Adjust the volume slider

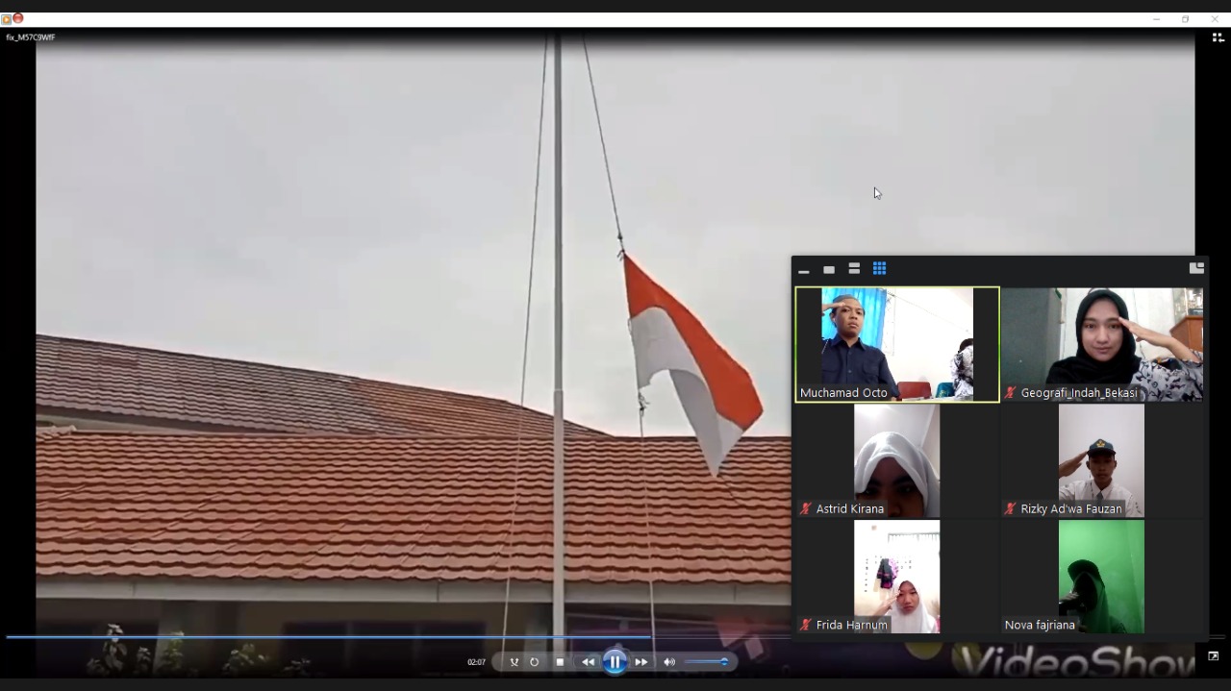coord(707,662)
